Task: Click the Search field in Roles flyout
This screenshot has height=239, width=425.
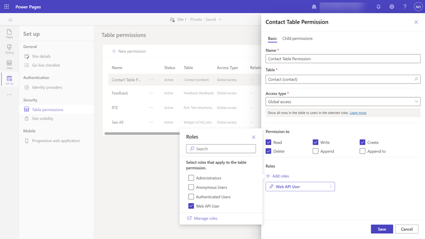Action: click(221, 149)
